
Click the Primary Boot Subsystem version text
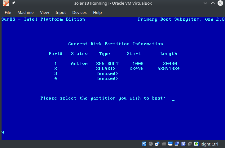[x=181, y=19]
